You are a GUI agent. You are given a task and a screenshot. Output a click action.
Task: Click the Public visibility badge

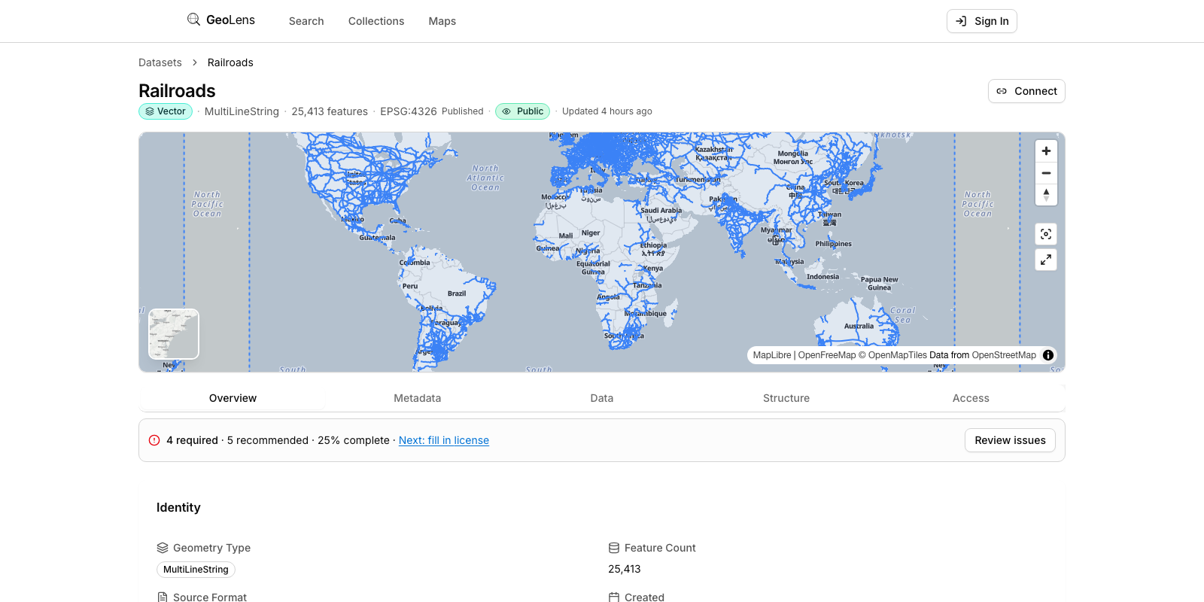(522, 111)
